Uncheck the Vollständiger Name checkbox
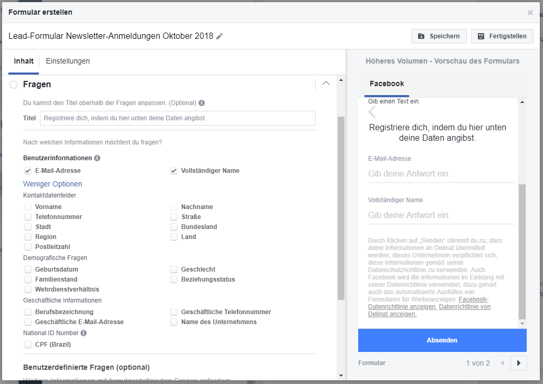The width and height of the screenshot is (543, 384). (x=174, y=171)
